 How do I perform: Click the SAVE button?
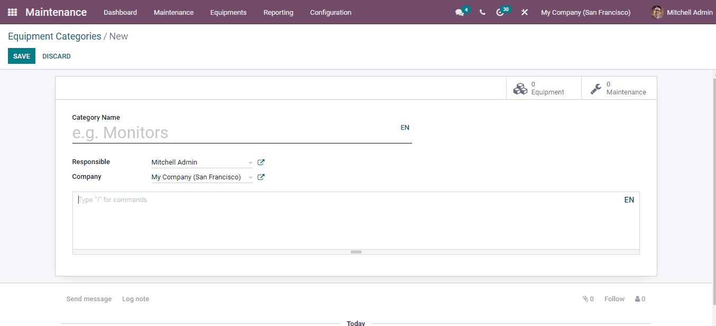coord(21,56)
